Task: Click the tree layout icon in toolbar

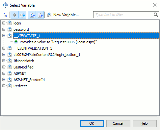Action: [x=5, y=15]
